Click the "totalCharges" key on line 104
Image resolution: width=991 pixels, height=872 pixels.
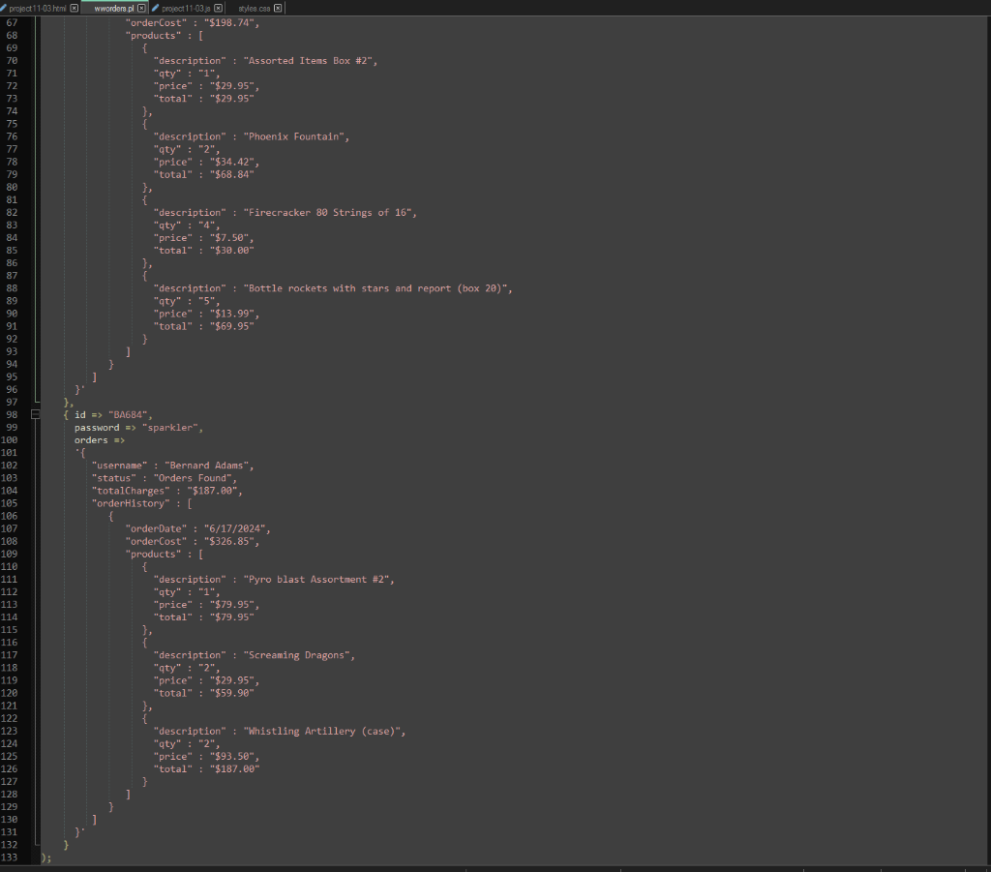pyautogui.click(x=131, y=491)
